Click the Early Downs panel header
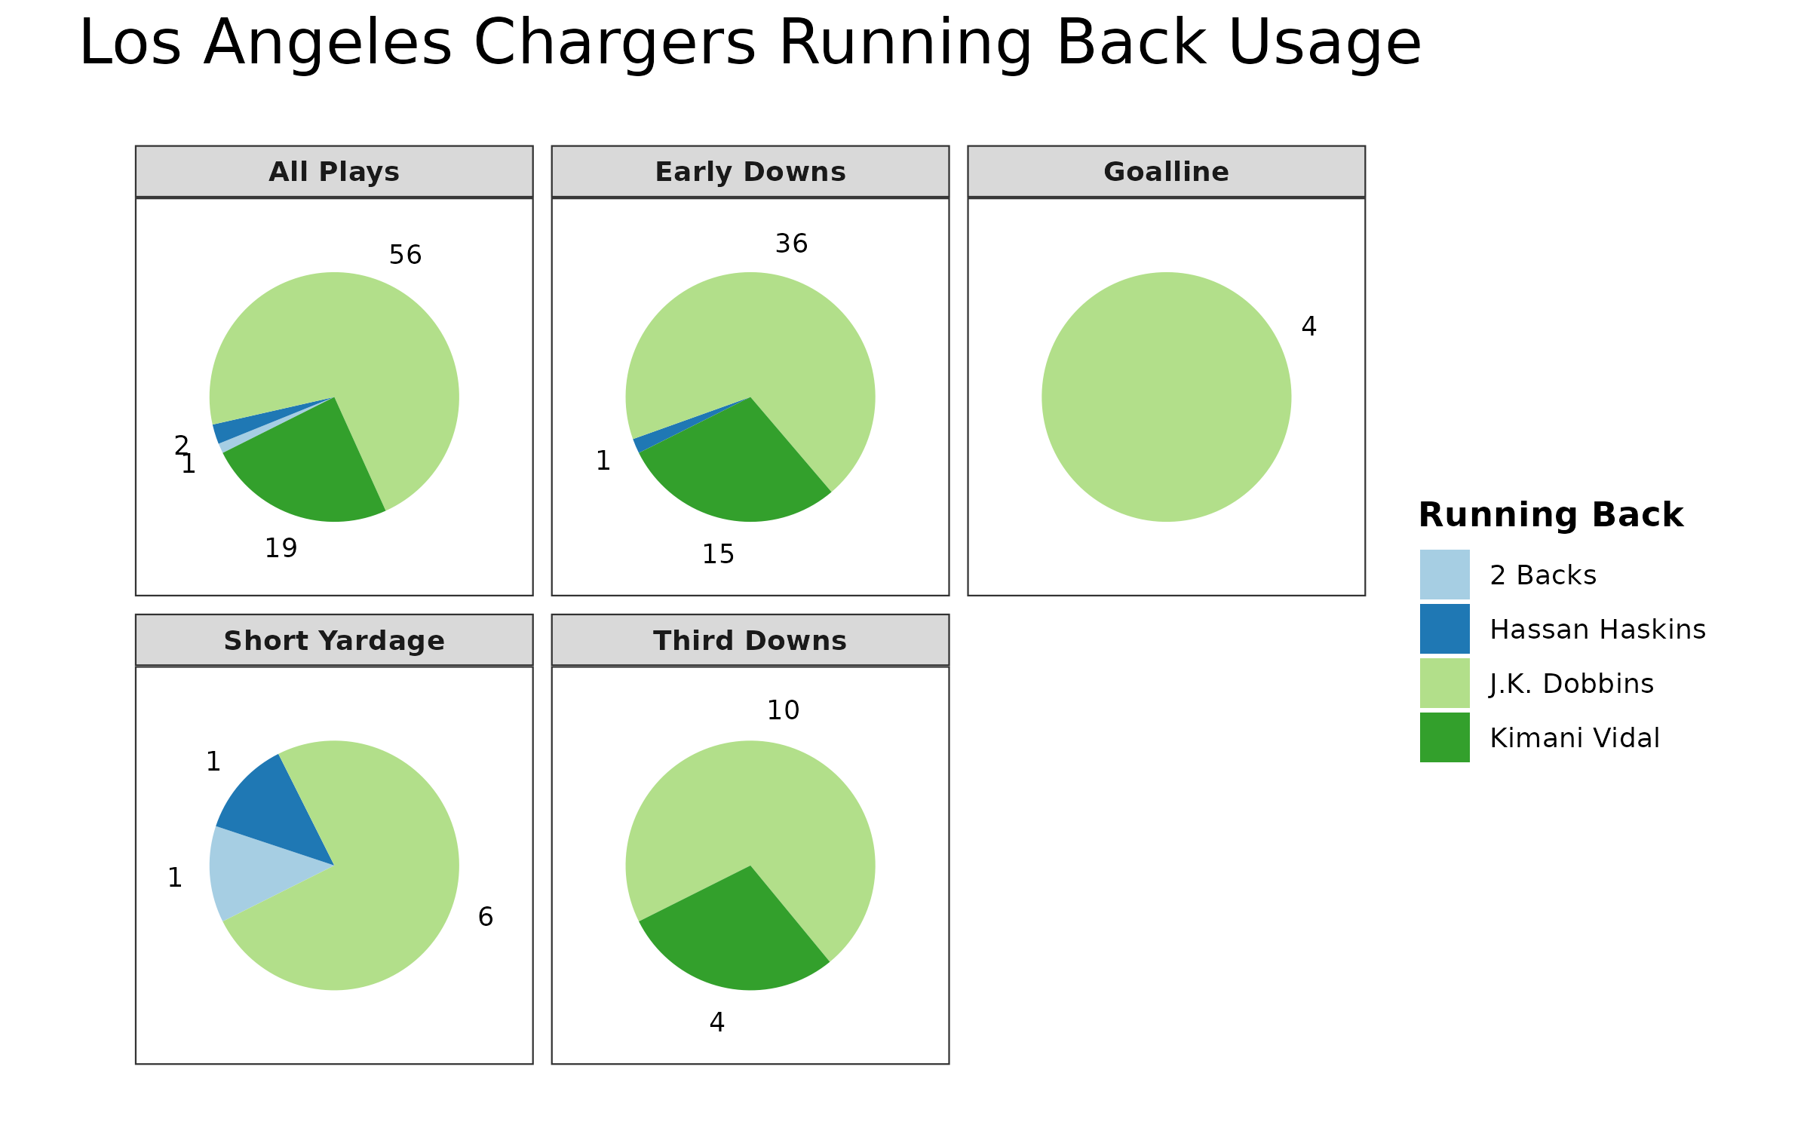This screenshot has width=1810, height=1131. (x=750, y=172)
